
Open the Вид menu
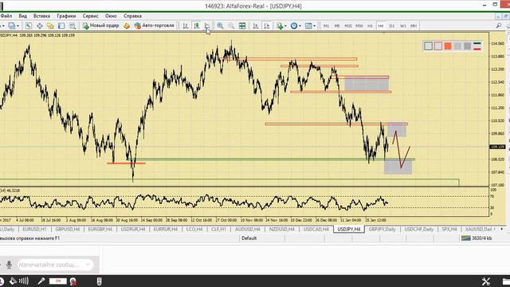23,16
